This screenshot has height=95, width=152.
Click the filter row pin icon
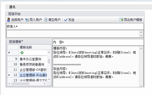coord(9,53)
